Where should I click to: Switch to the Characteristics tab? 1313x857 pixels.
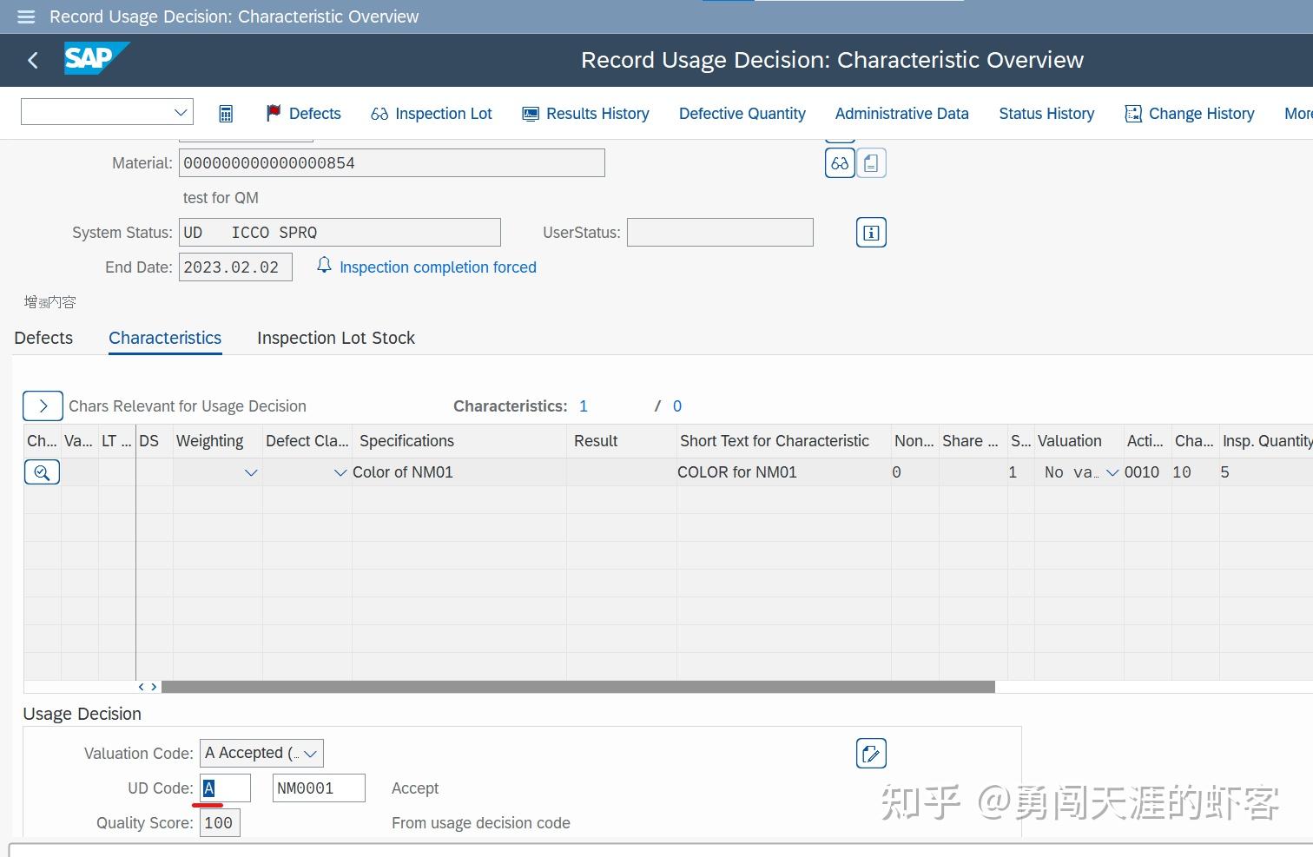(165, 338)
